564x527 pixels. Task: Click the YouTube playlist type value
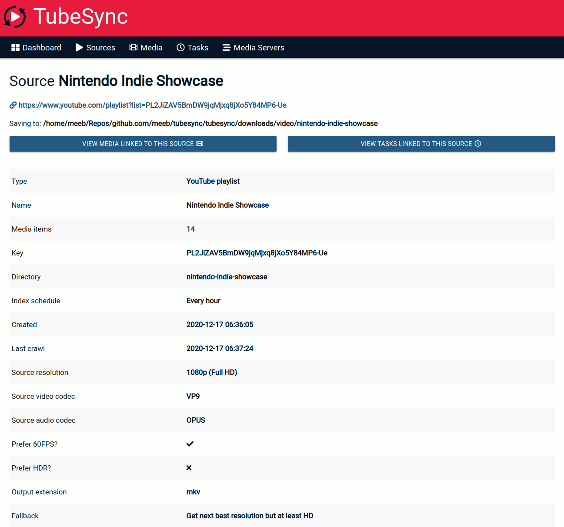213,181
